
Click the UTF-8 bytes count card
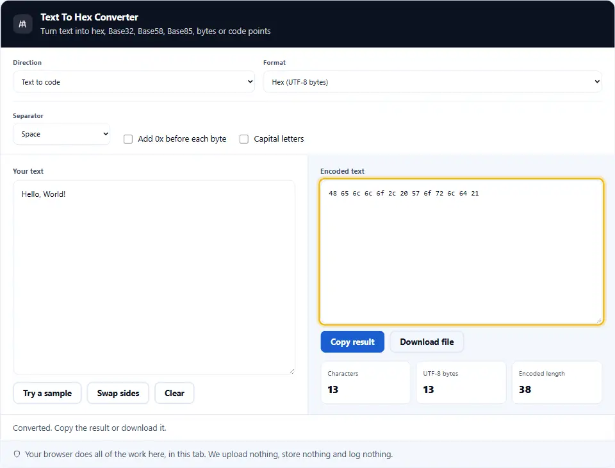tap(461, 382)
